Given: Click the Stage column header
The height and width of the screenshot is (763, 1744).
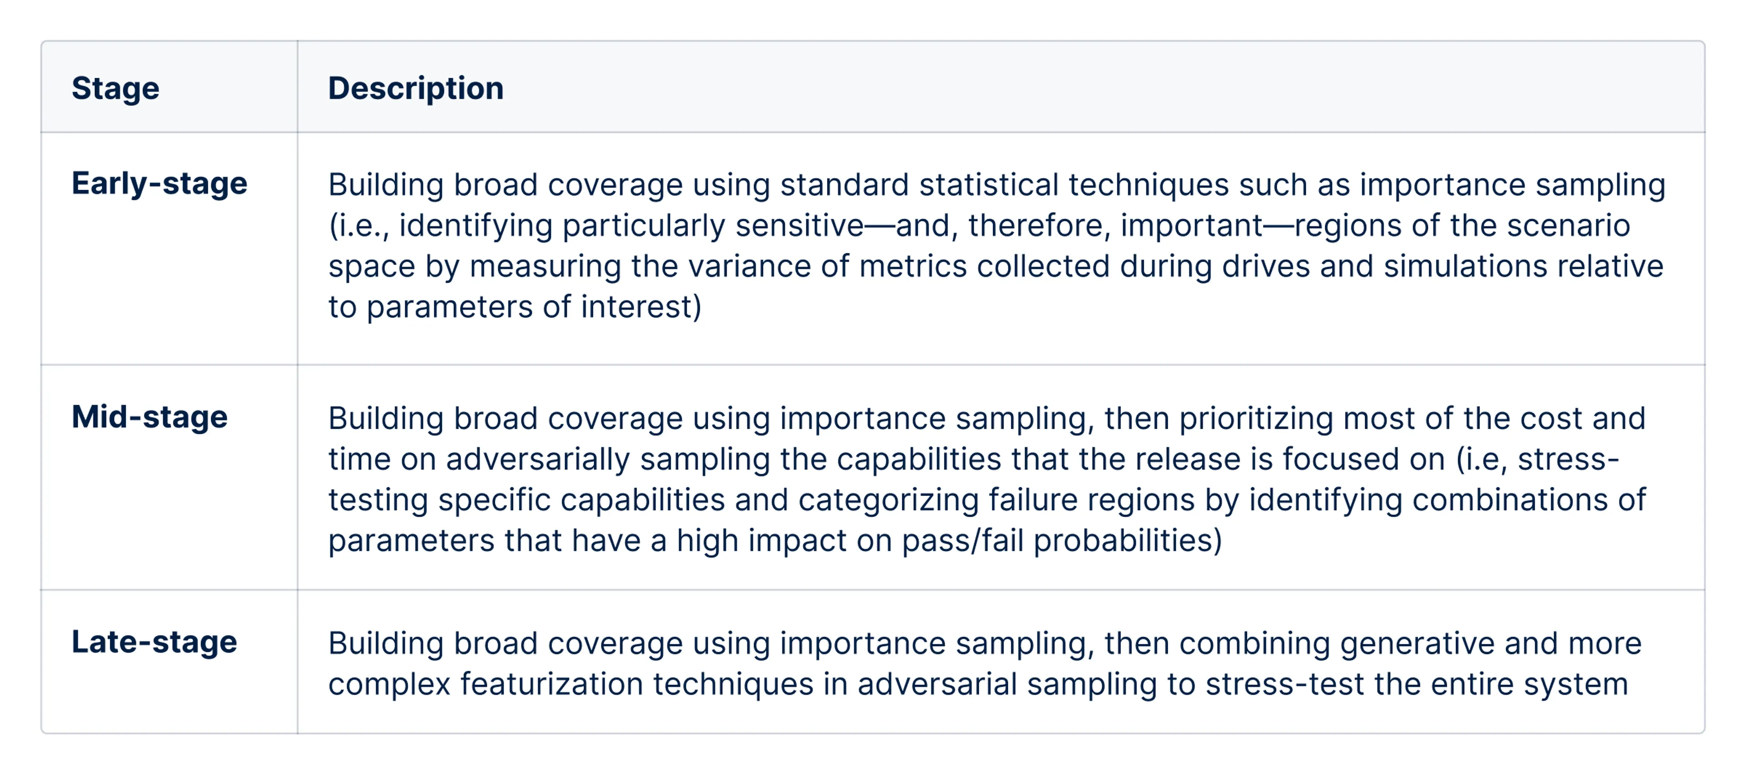Looking at the screenshot, I should [115, 88].
